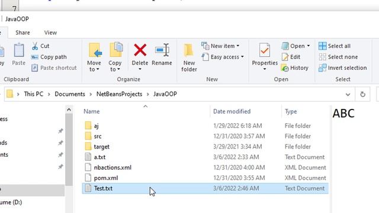This screenshot has width=379, height=213.
Task: Click the Paste clipboard icon
Action: [x=18, y=50]
